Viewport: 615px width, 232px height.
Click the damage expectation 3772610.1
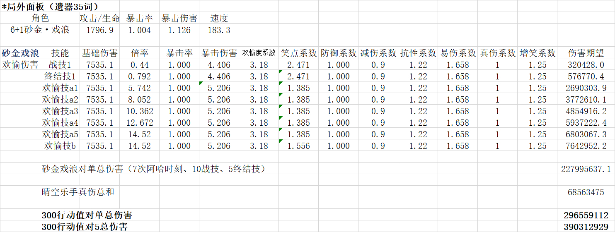coord(586,99)
